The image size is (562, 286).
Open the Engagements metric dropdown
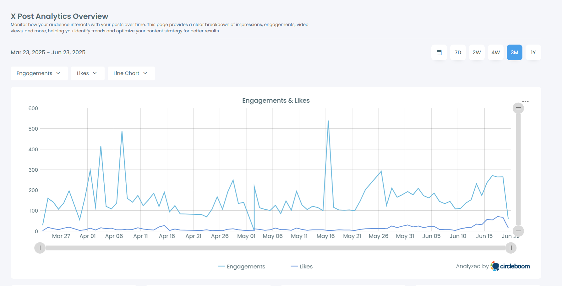pyautogui.click(x=39, y=73)
